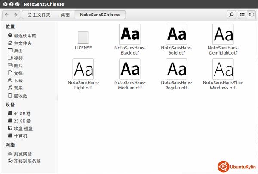Screen dimensions: 258x174
Task: Switch to icon grid view
Action: click(251, 15)
